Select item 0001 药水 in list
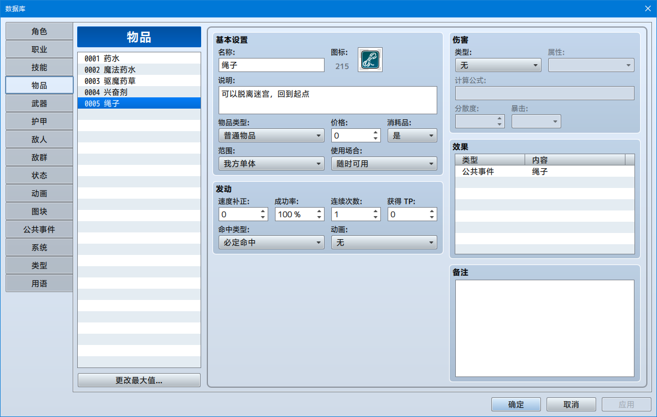657x417 pixels. (139, 58)
